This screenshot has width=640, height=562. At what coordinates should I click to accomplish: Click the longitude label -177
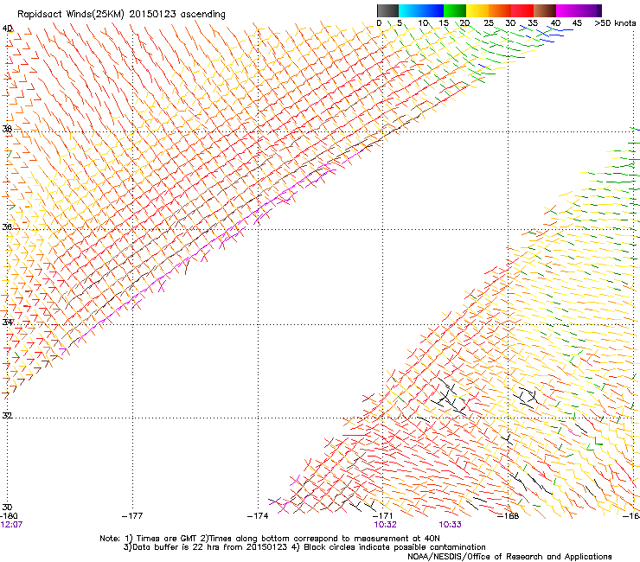click(132, 516)
